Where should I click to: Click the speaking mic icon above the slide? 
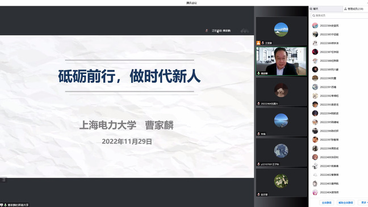click(x=207, y=31)
